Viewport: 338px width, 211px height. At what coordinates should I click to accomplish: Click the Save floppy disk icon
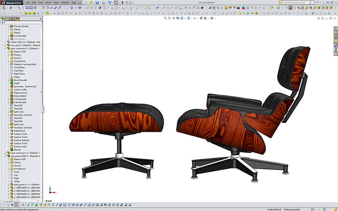pyautogui.click(x=97, y=2)
